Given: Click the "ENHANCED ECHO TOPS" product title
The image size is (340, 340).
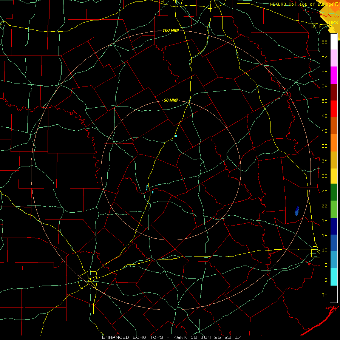Looking at the screenshot, I should point(133,337).
